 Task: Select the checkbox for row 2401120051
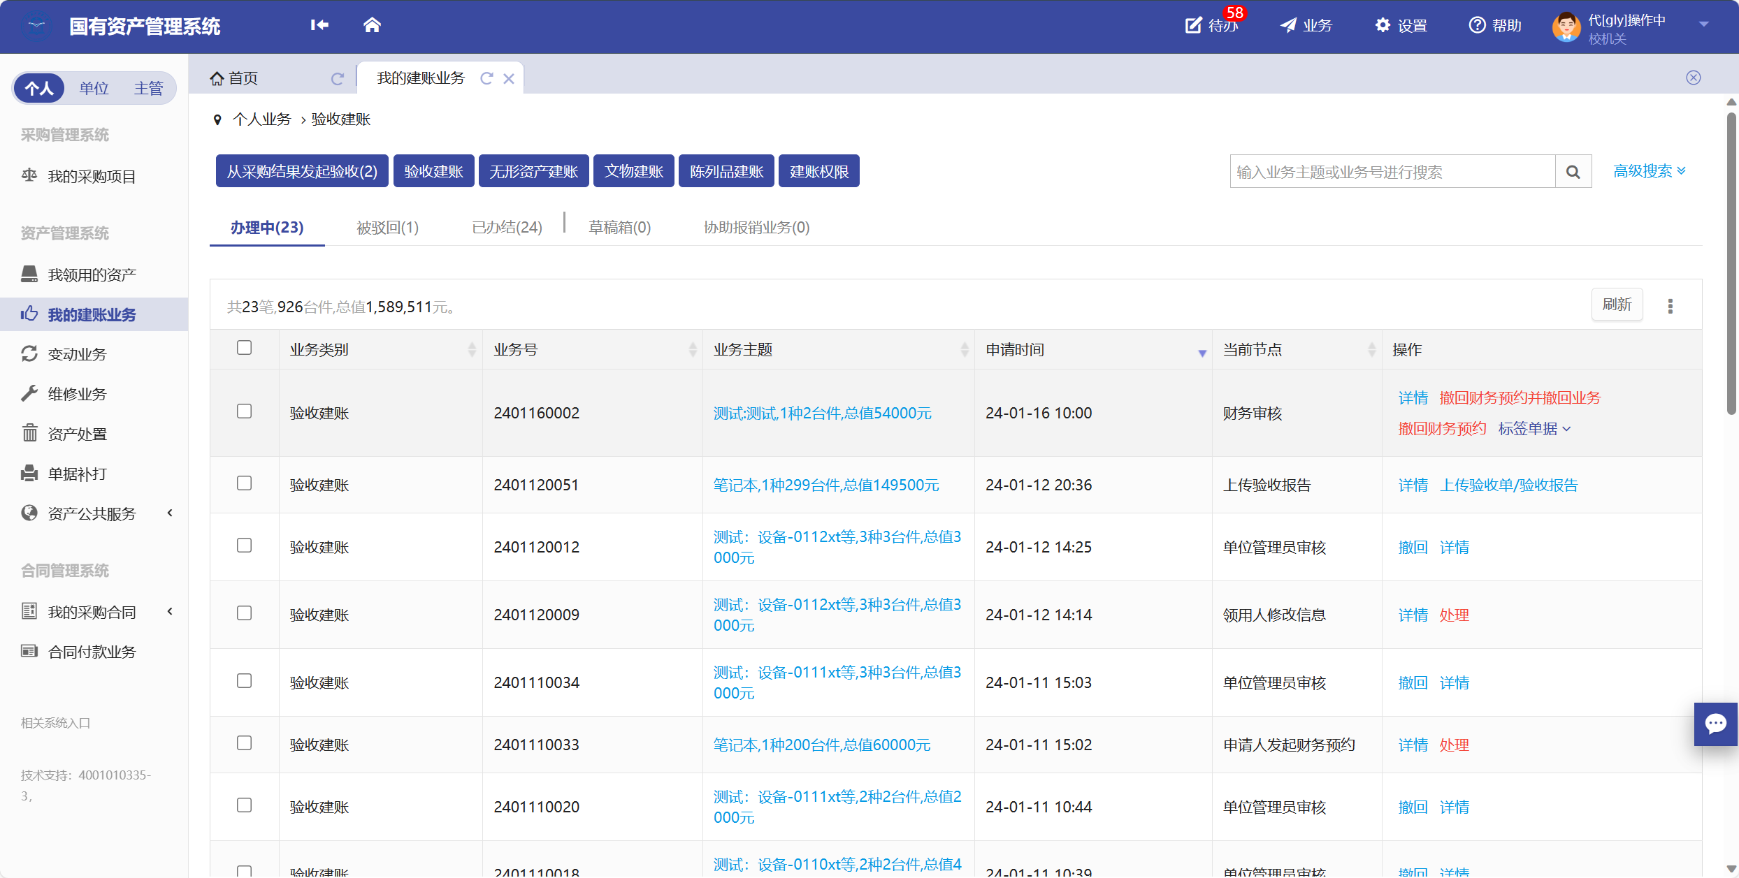(x=244, y=483)
